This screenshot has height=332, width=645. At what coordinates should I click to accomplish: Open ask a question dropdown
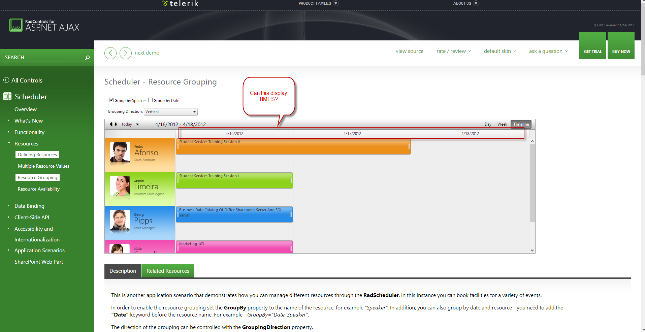coord(548,51)
